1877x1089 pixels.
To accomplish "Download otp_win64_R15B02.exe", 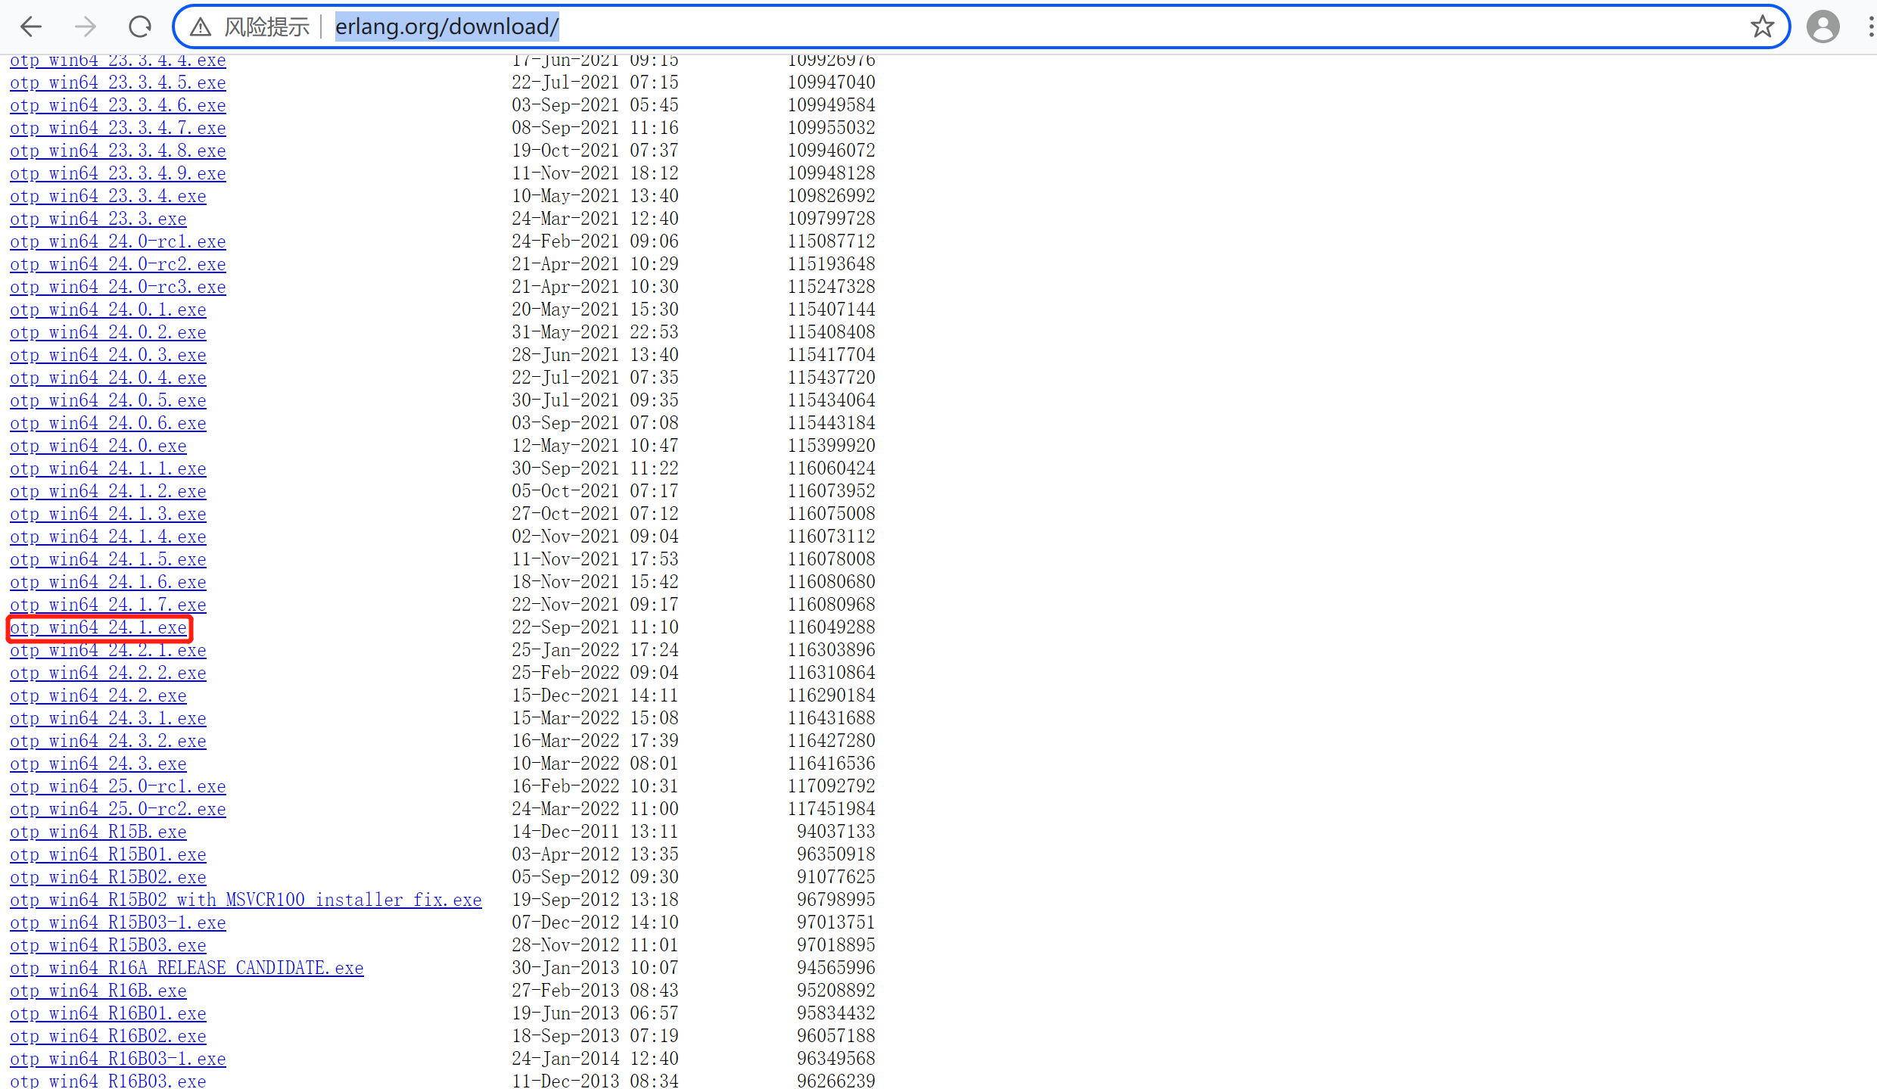I will pyautogui.click(x=108, y=877).
